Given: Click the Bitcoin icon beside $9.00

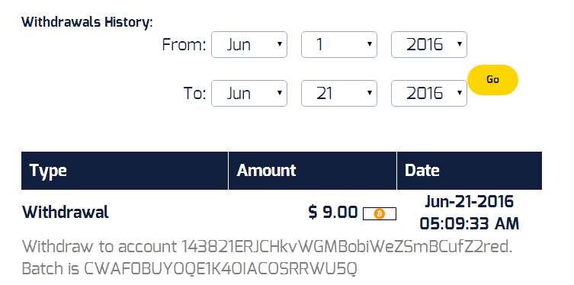Looking at the screenshot, I should click(380, 213).
